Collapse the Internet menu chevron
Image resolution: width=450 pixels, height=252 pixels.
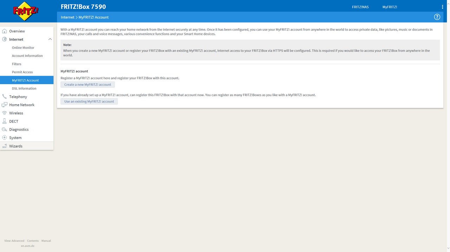pos(50,39)
